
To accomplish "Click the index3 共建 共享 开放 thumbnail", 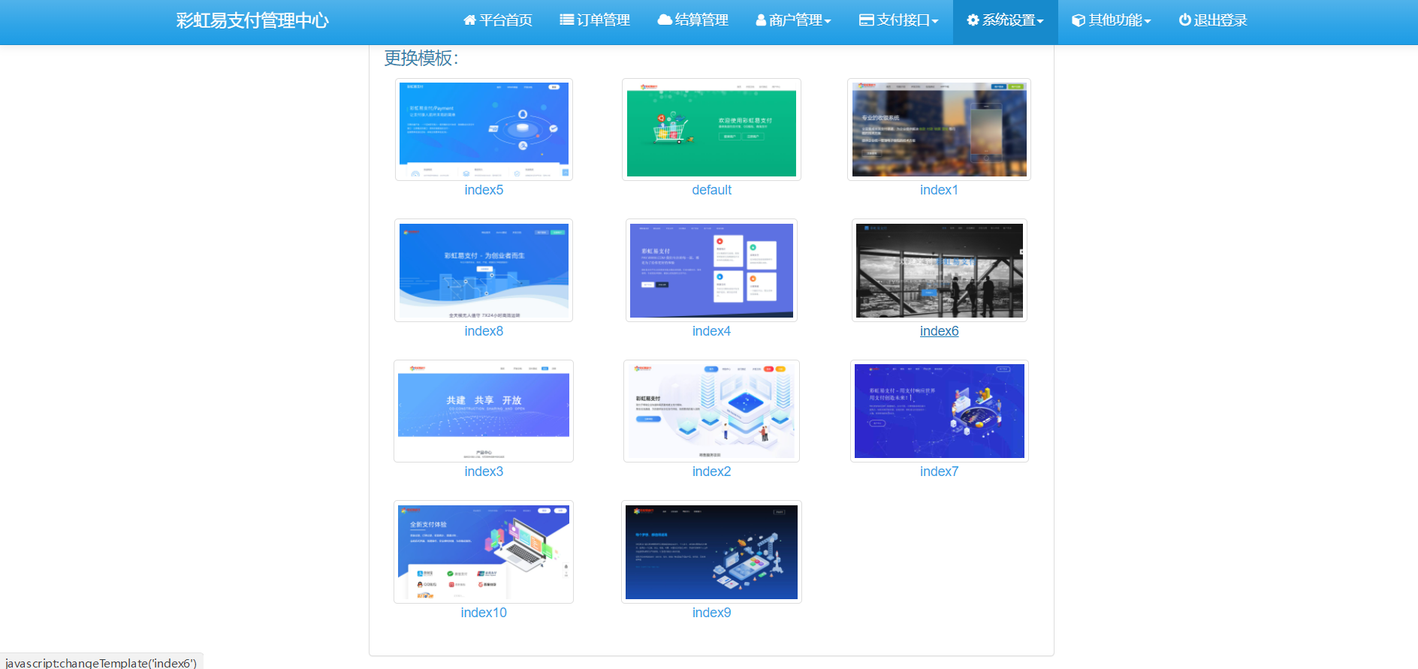I will [484, 411].
